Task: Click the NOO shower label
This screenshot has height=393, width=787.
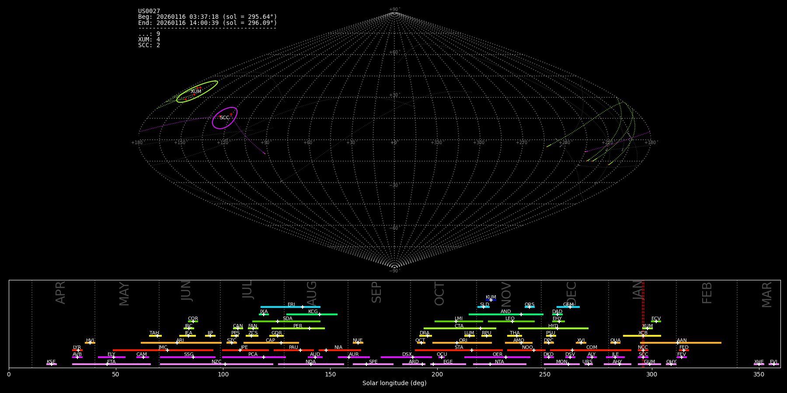Action: 527,348
